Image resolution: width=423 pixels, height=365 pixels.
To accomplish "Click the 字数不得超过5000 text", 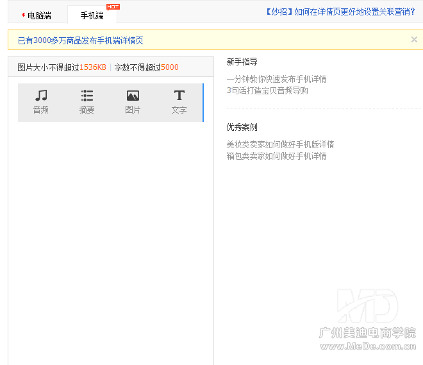I will click(x=147, y=67).
